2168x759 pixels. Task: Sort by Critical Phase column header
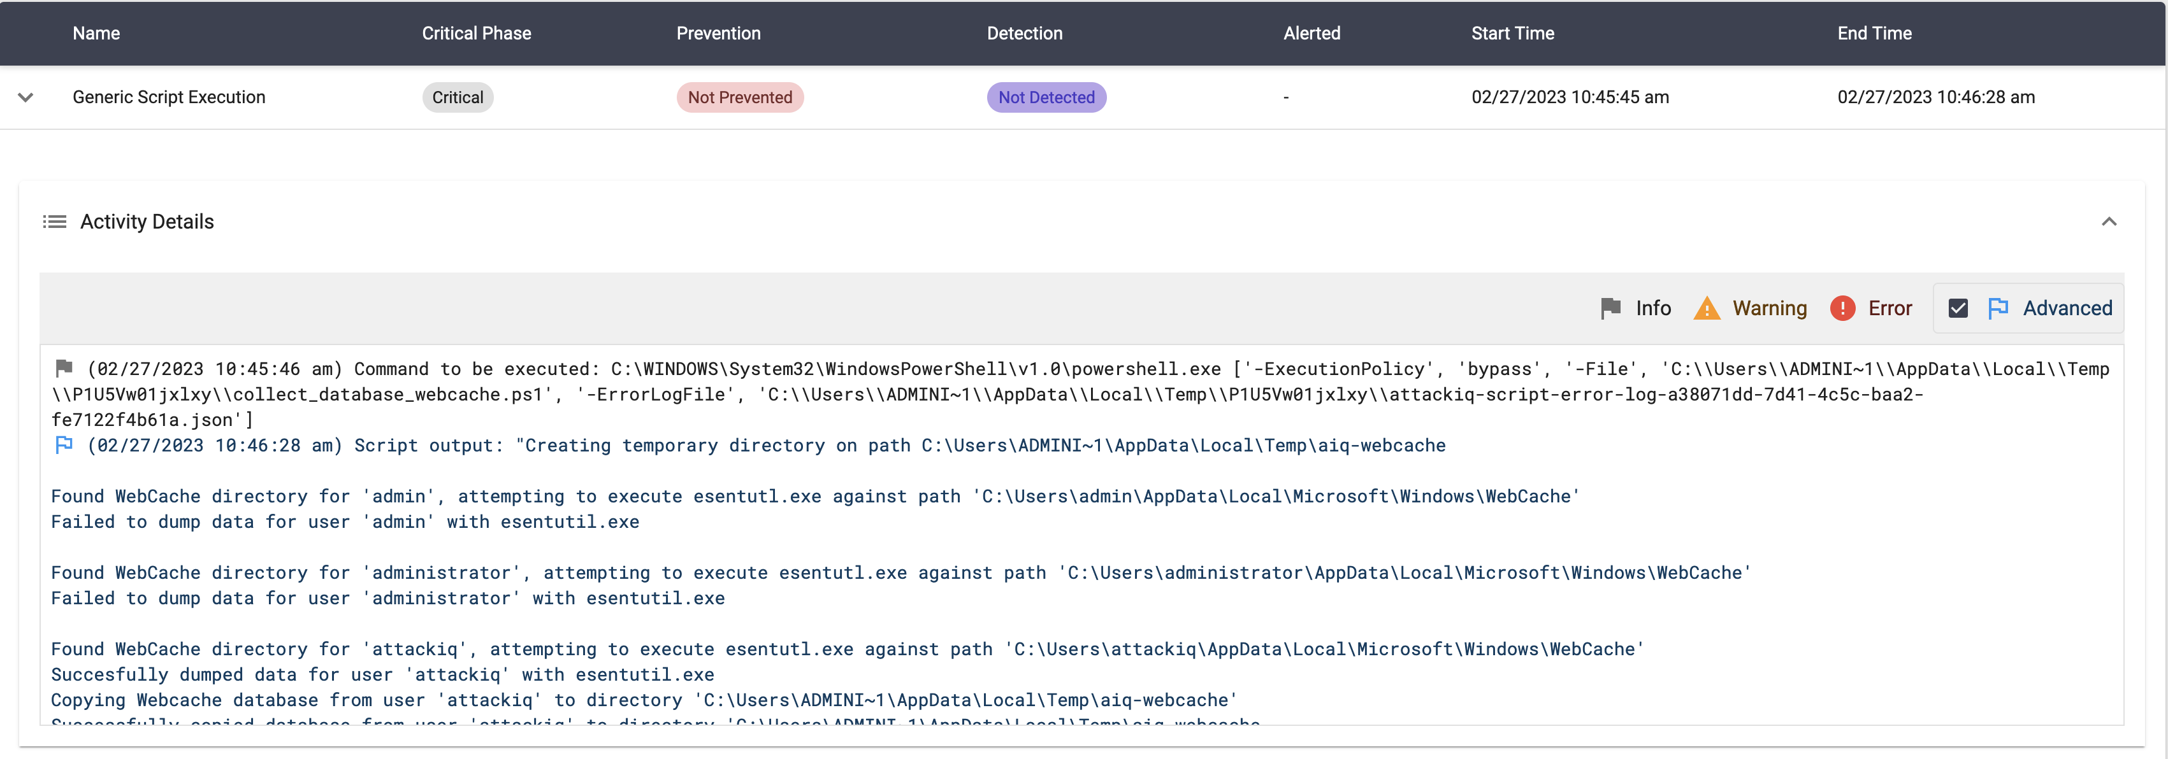[x=476, y=34]
